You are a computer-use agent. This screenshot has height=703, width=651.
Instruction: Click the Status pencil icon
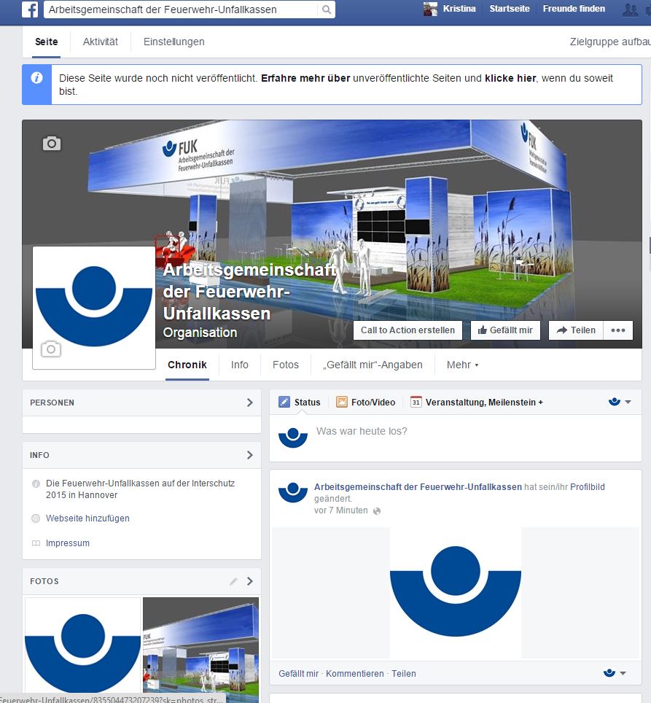pyautogui.click(x=284, y=402)
